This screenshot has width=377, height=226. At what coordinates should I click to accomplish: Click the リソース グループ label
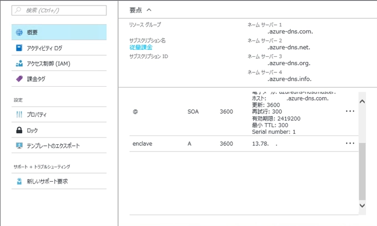point(145,25)
